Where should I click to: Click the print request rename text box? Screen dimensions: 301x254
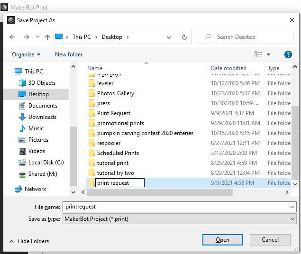point(120,182)
